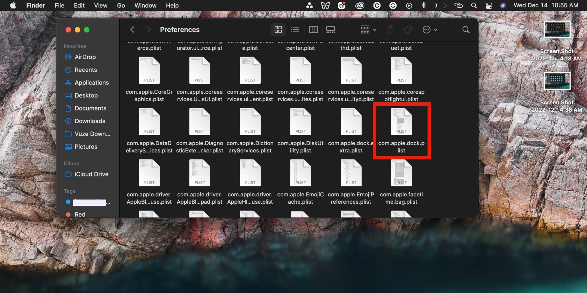
Task: Open AirDrop in the sidebar
Action: (x=85, y=57)
